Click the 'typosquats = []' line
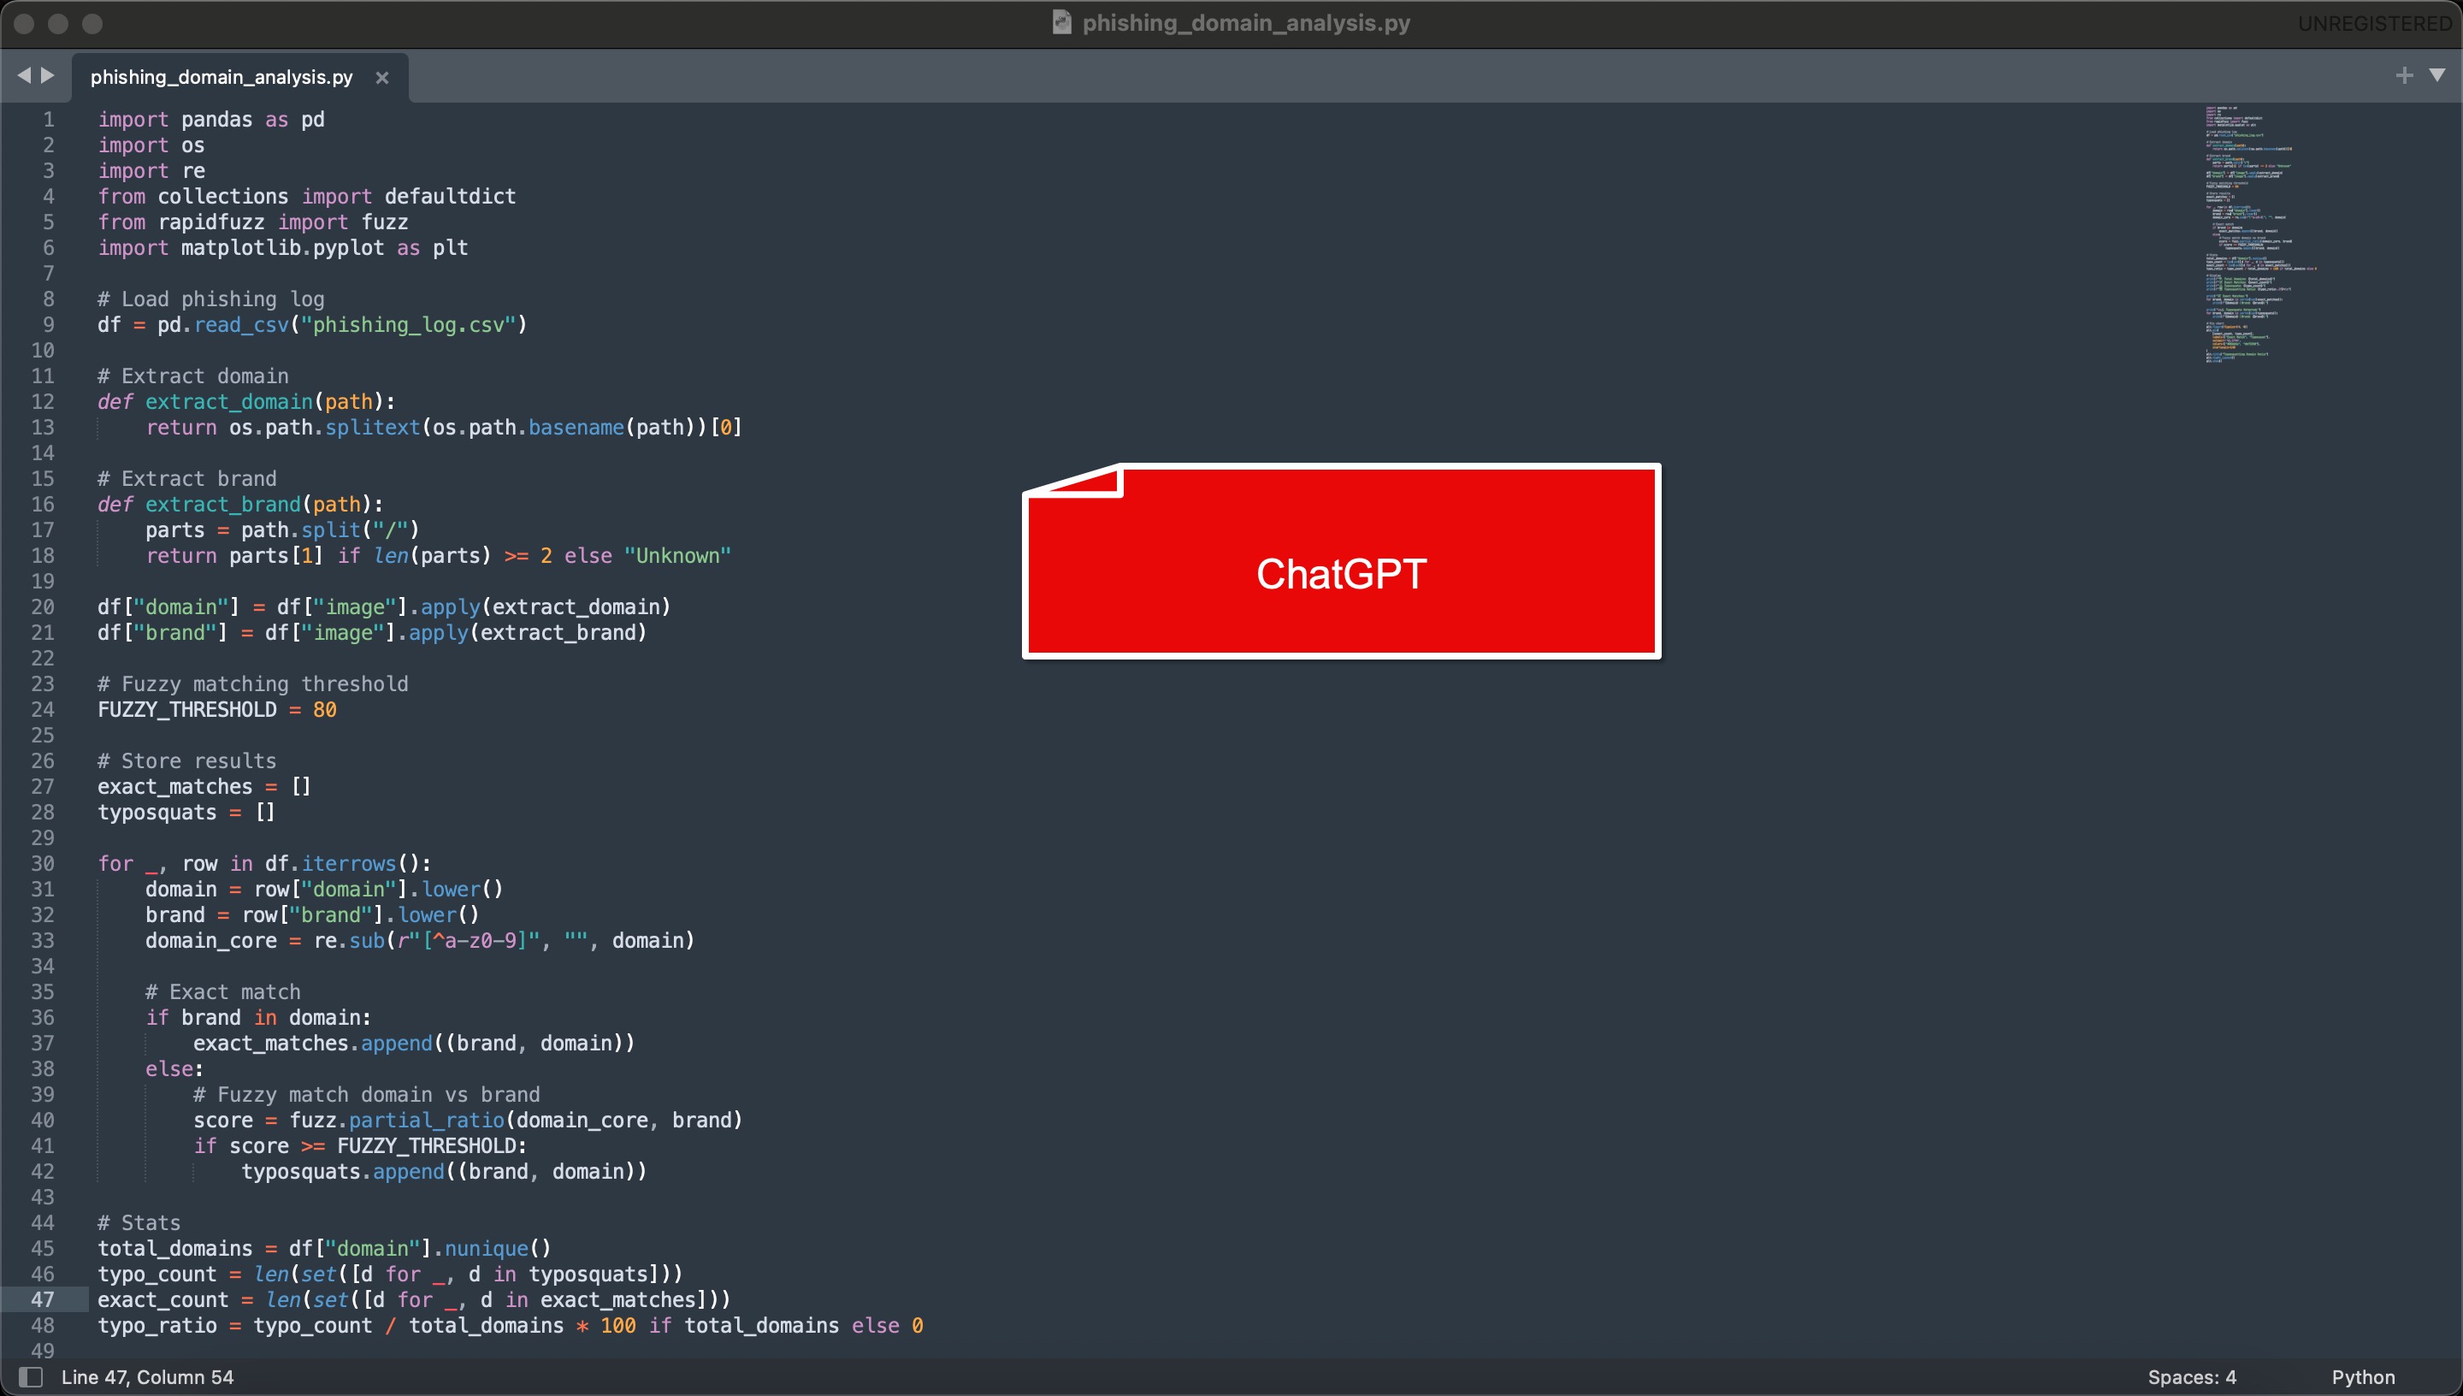 (186, 812)
